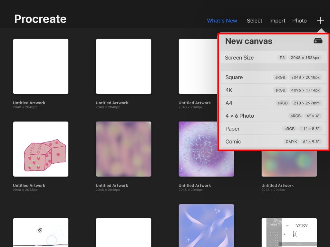Image resolution: width=330 pixels, height=247 pixels.
Task: Open the artwork with circle sketches
Action: pyautogui.click(x=41, y=232)
